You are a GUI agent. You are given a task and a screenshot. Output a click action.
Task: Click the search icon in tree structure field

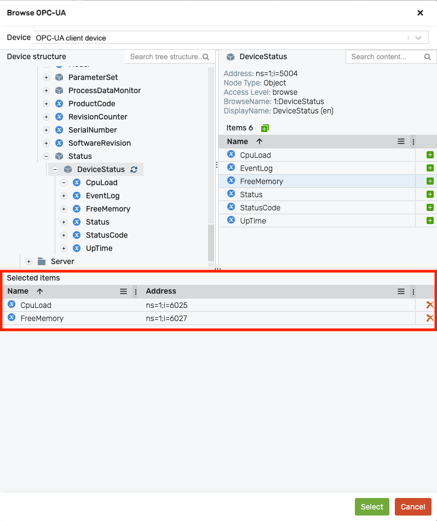coord(205,56)
